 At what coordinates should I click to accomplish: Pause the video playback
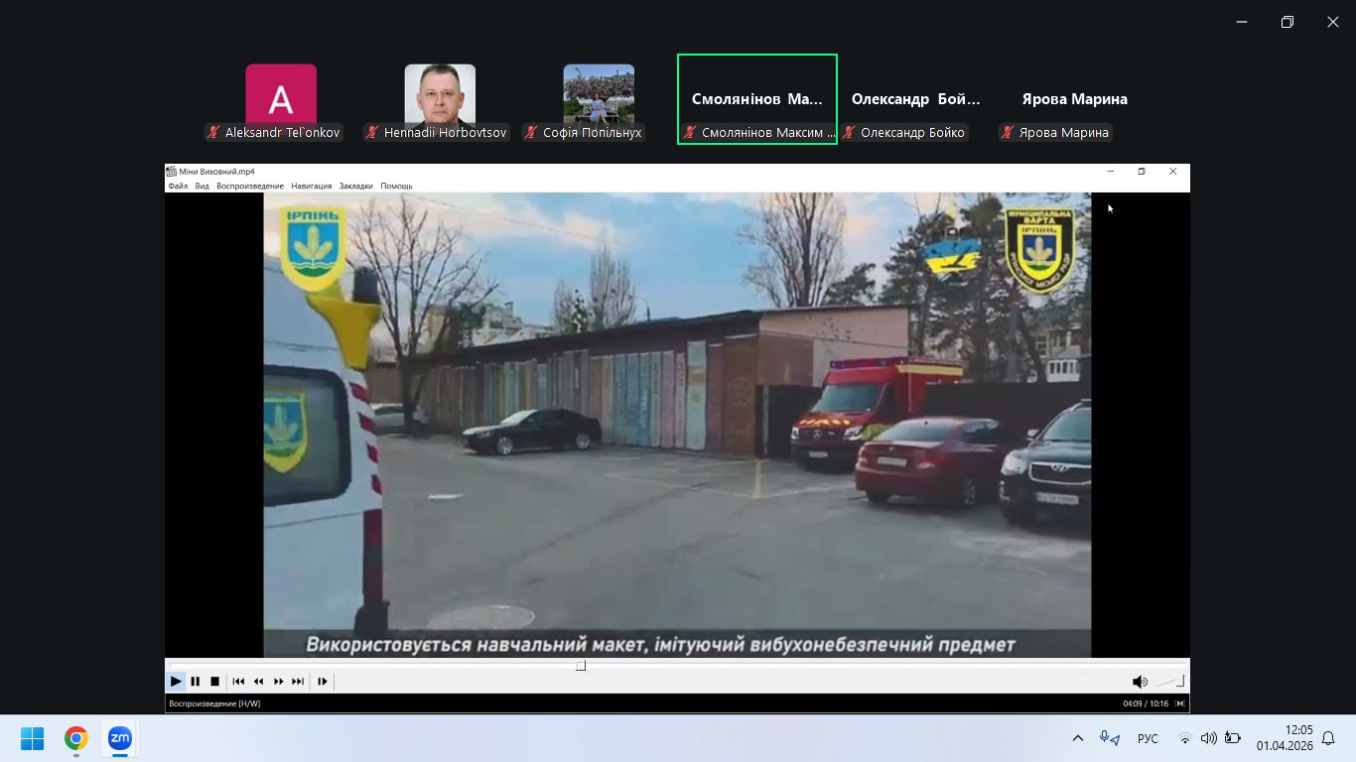196,682
